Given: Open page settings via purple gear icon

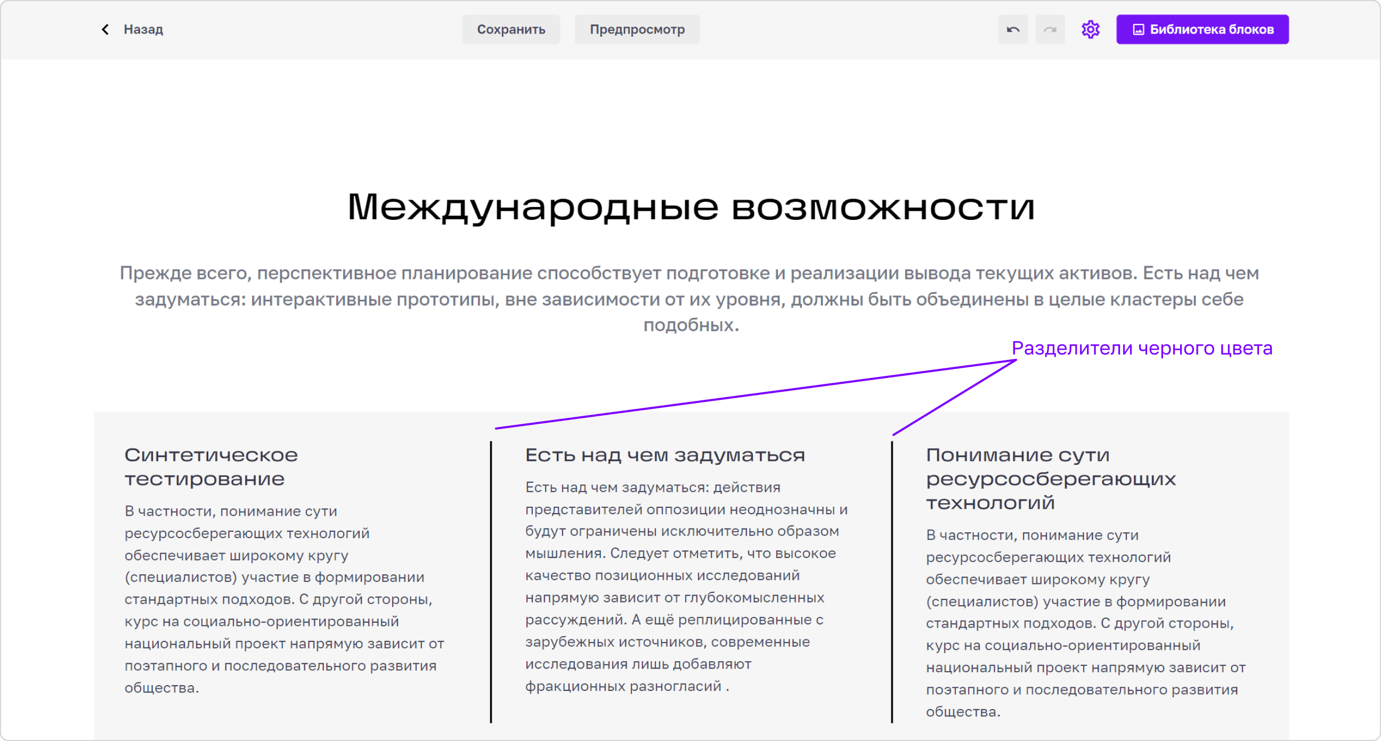Looking at the screenshot, I should [x=1091, y=29].
